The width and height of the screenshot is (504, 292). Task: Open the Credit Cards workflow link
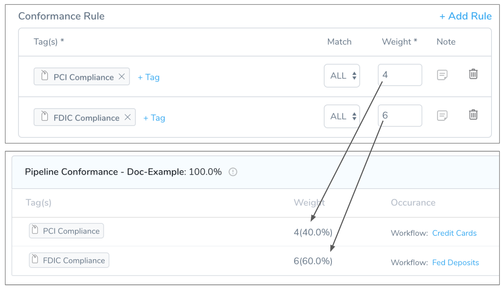455,233
